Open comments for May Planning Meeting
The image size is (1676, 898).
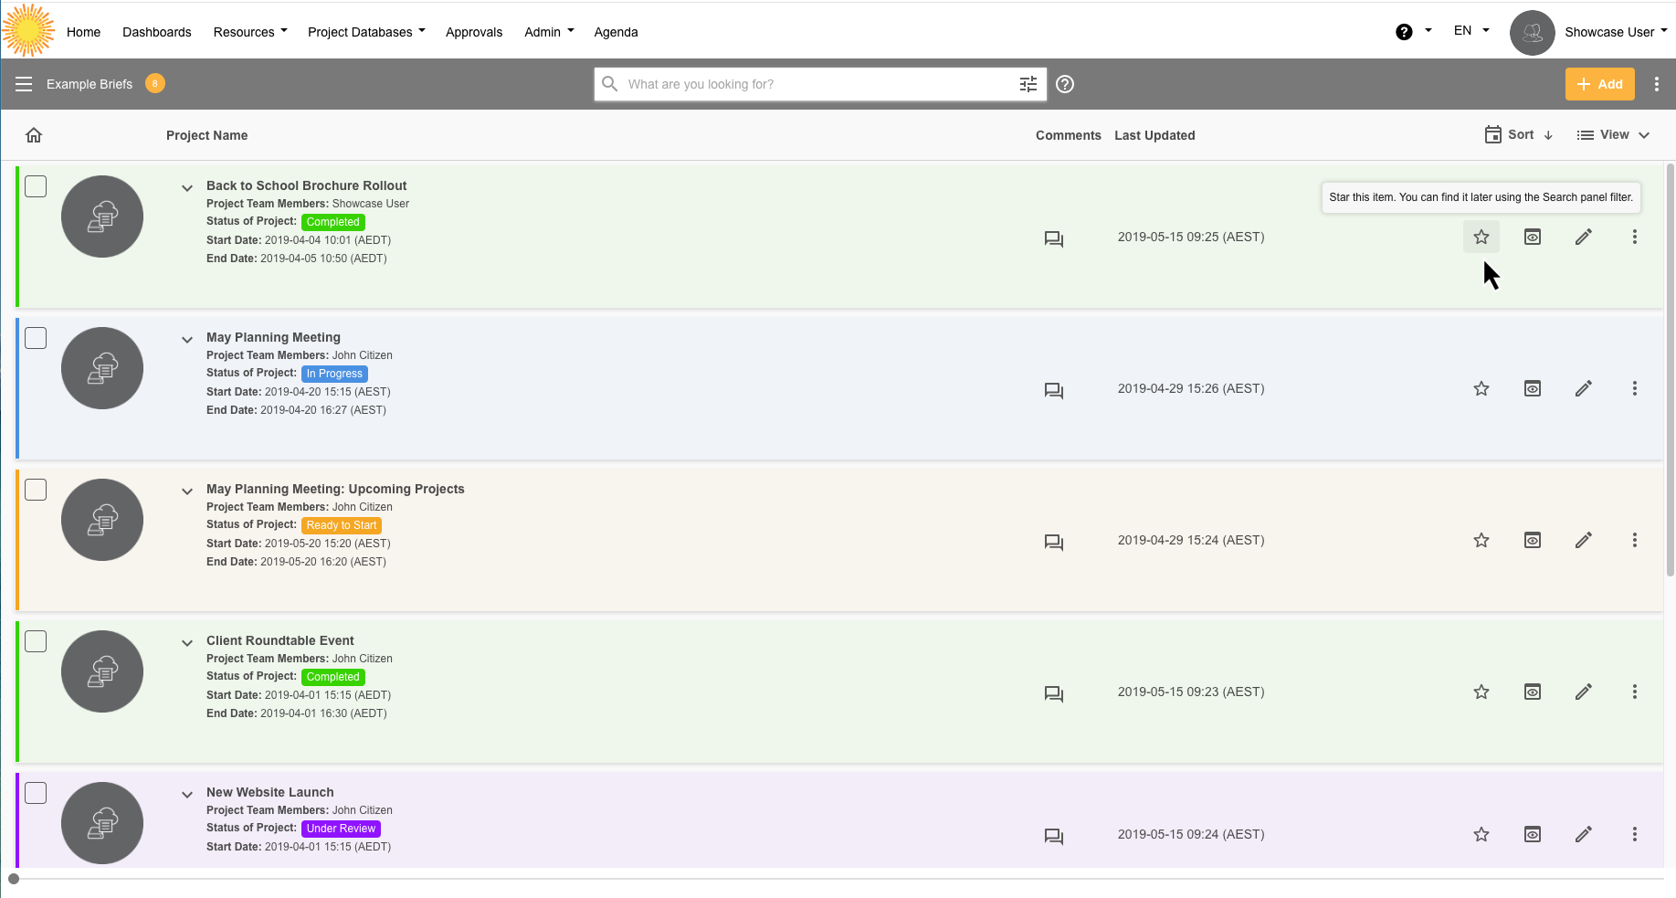tap(1053, 391)
